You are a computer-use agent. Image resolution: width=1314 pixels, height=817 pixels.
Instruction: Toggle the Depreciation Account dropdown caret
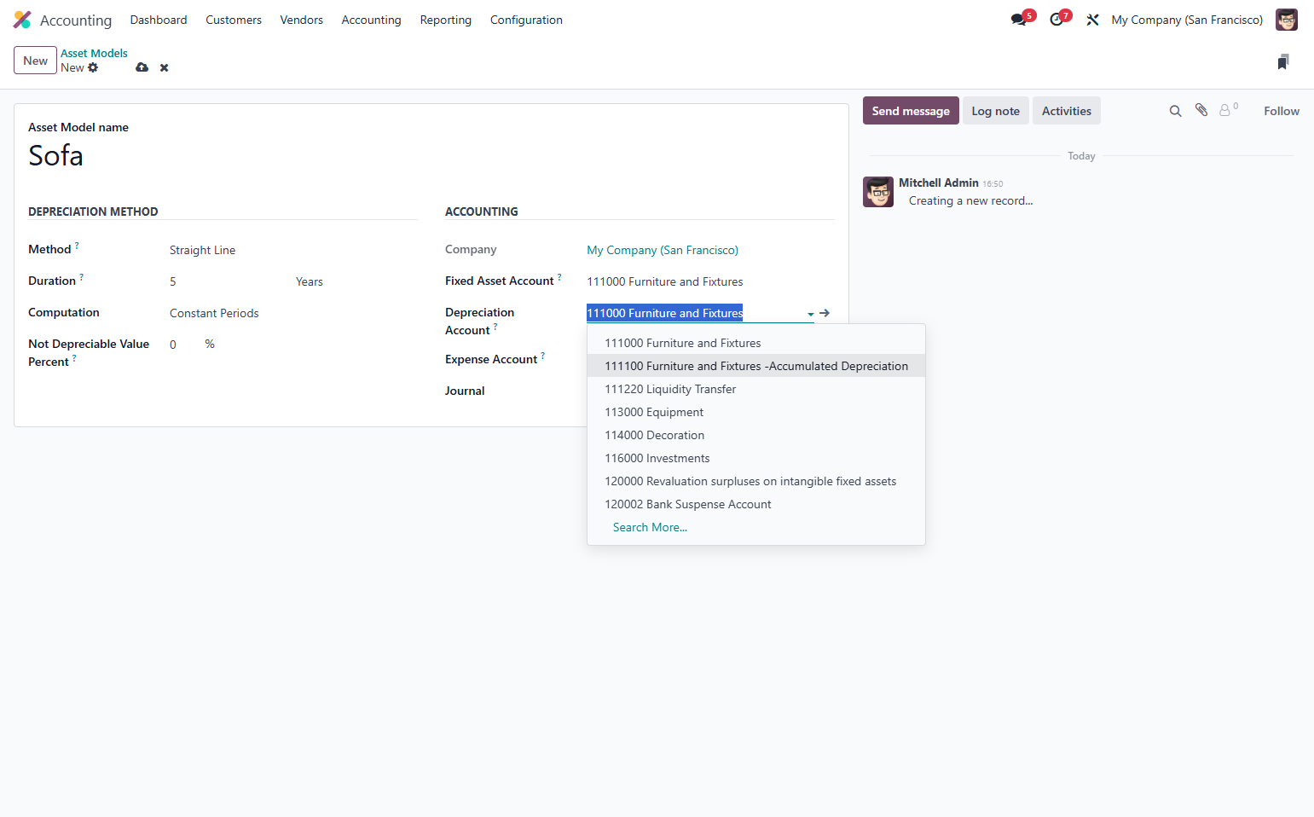[x=810, y=314]
